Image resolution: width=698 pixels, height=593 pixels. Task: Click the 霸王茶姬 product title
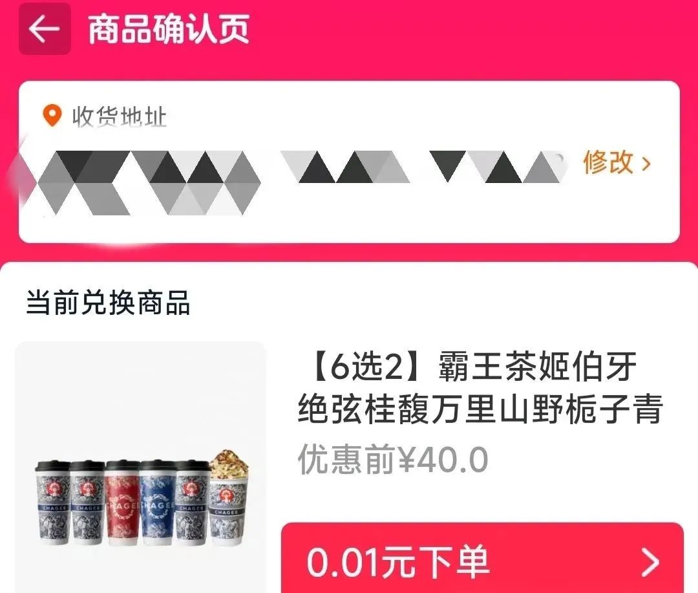480,387
